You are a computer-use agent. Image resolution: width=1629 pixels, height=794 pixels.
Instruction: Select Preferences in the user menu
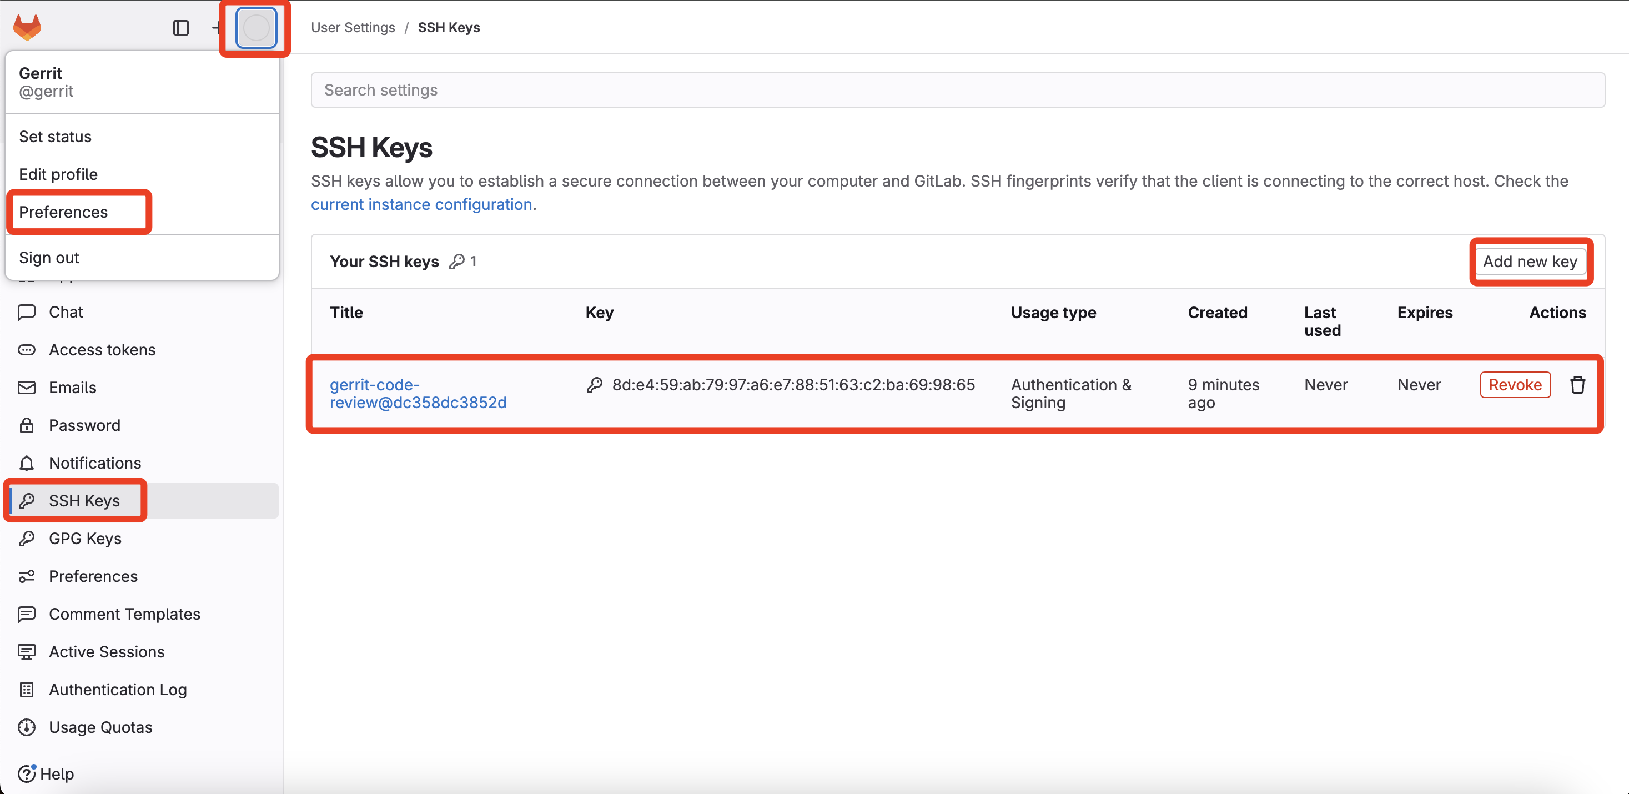63,212
